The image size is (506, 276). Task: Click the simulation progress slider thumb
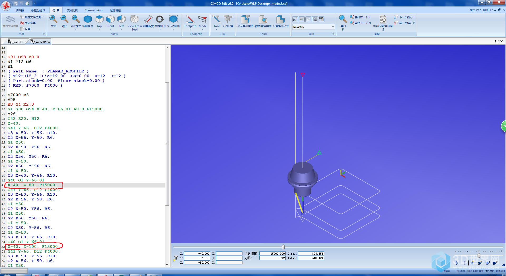283,247
